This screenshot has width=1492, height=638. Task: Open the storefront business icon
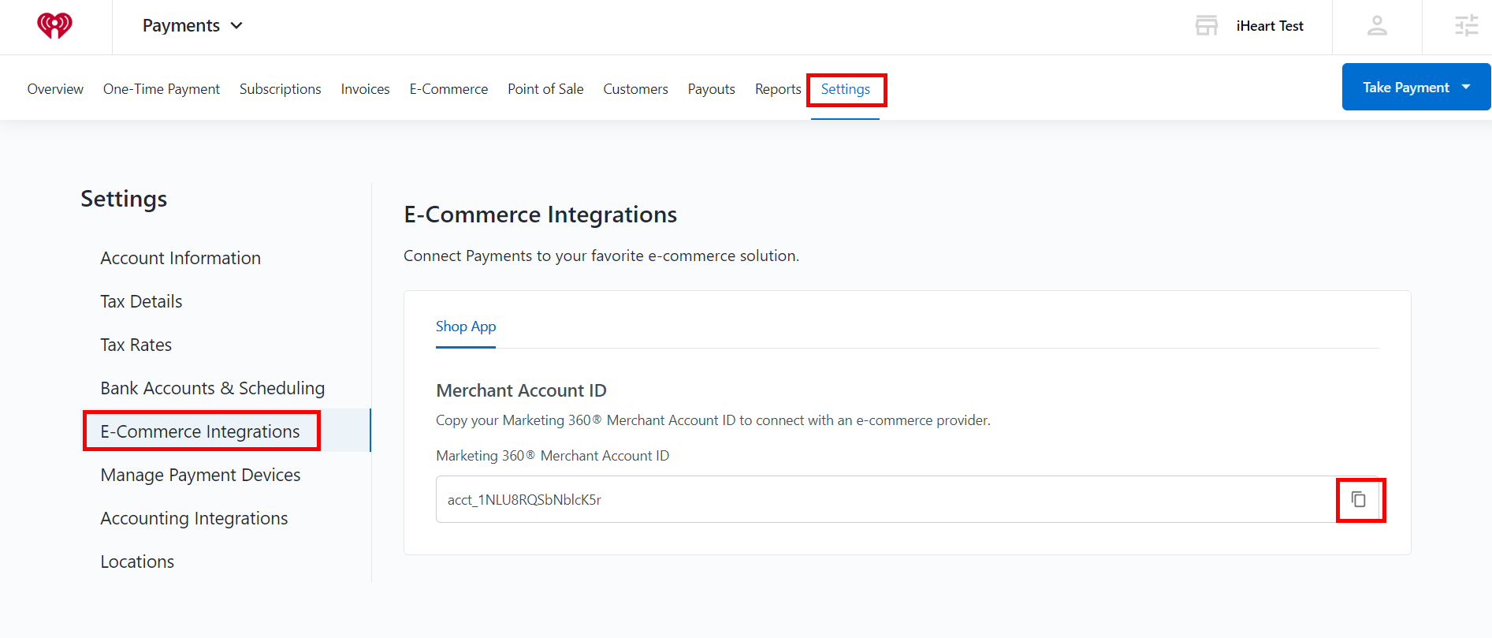click(x=1206, y=26)
